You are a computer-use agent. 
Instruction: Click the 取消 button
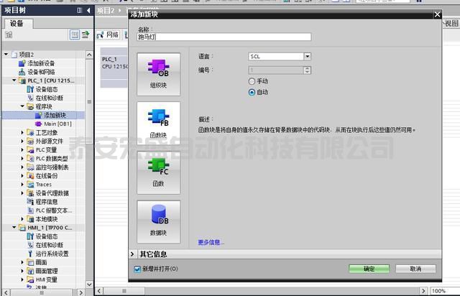(x=415, y=269)
